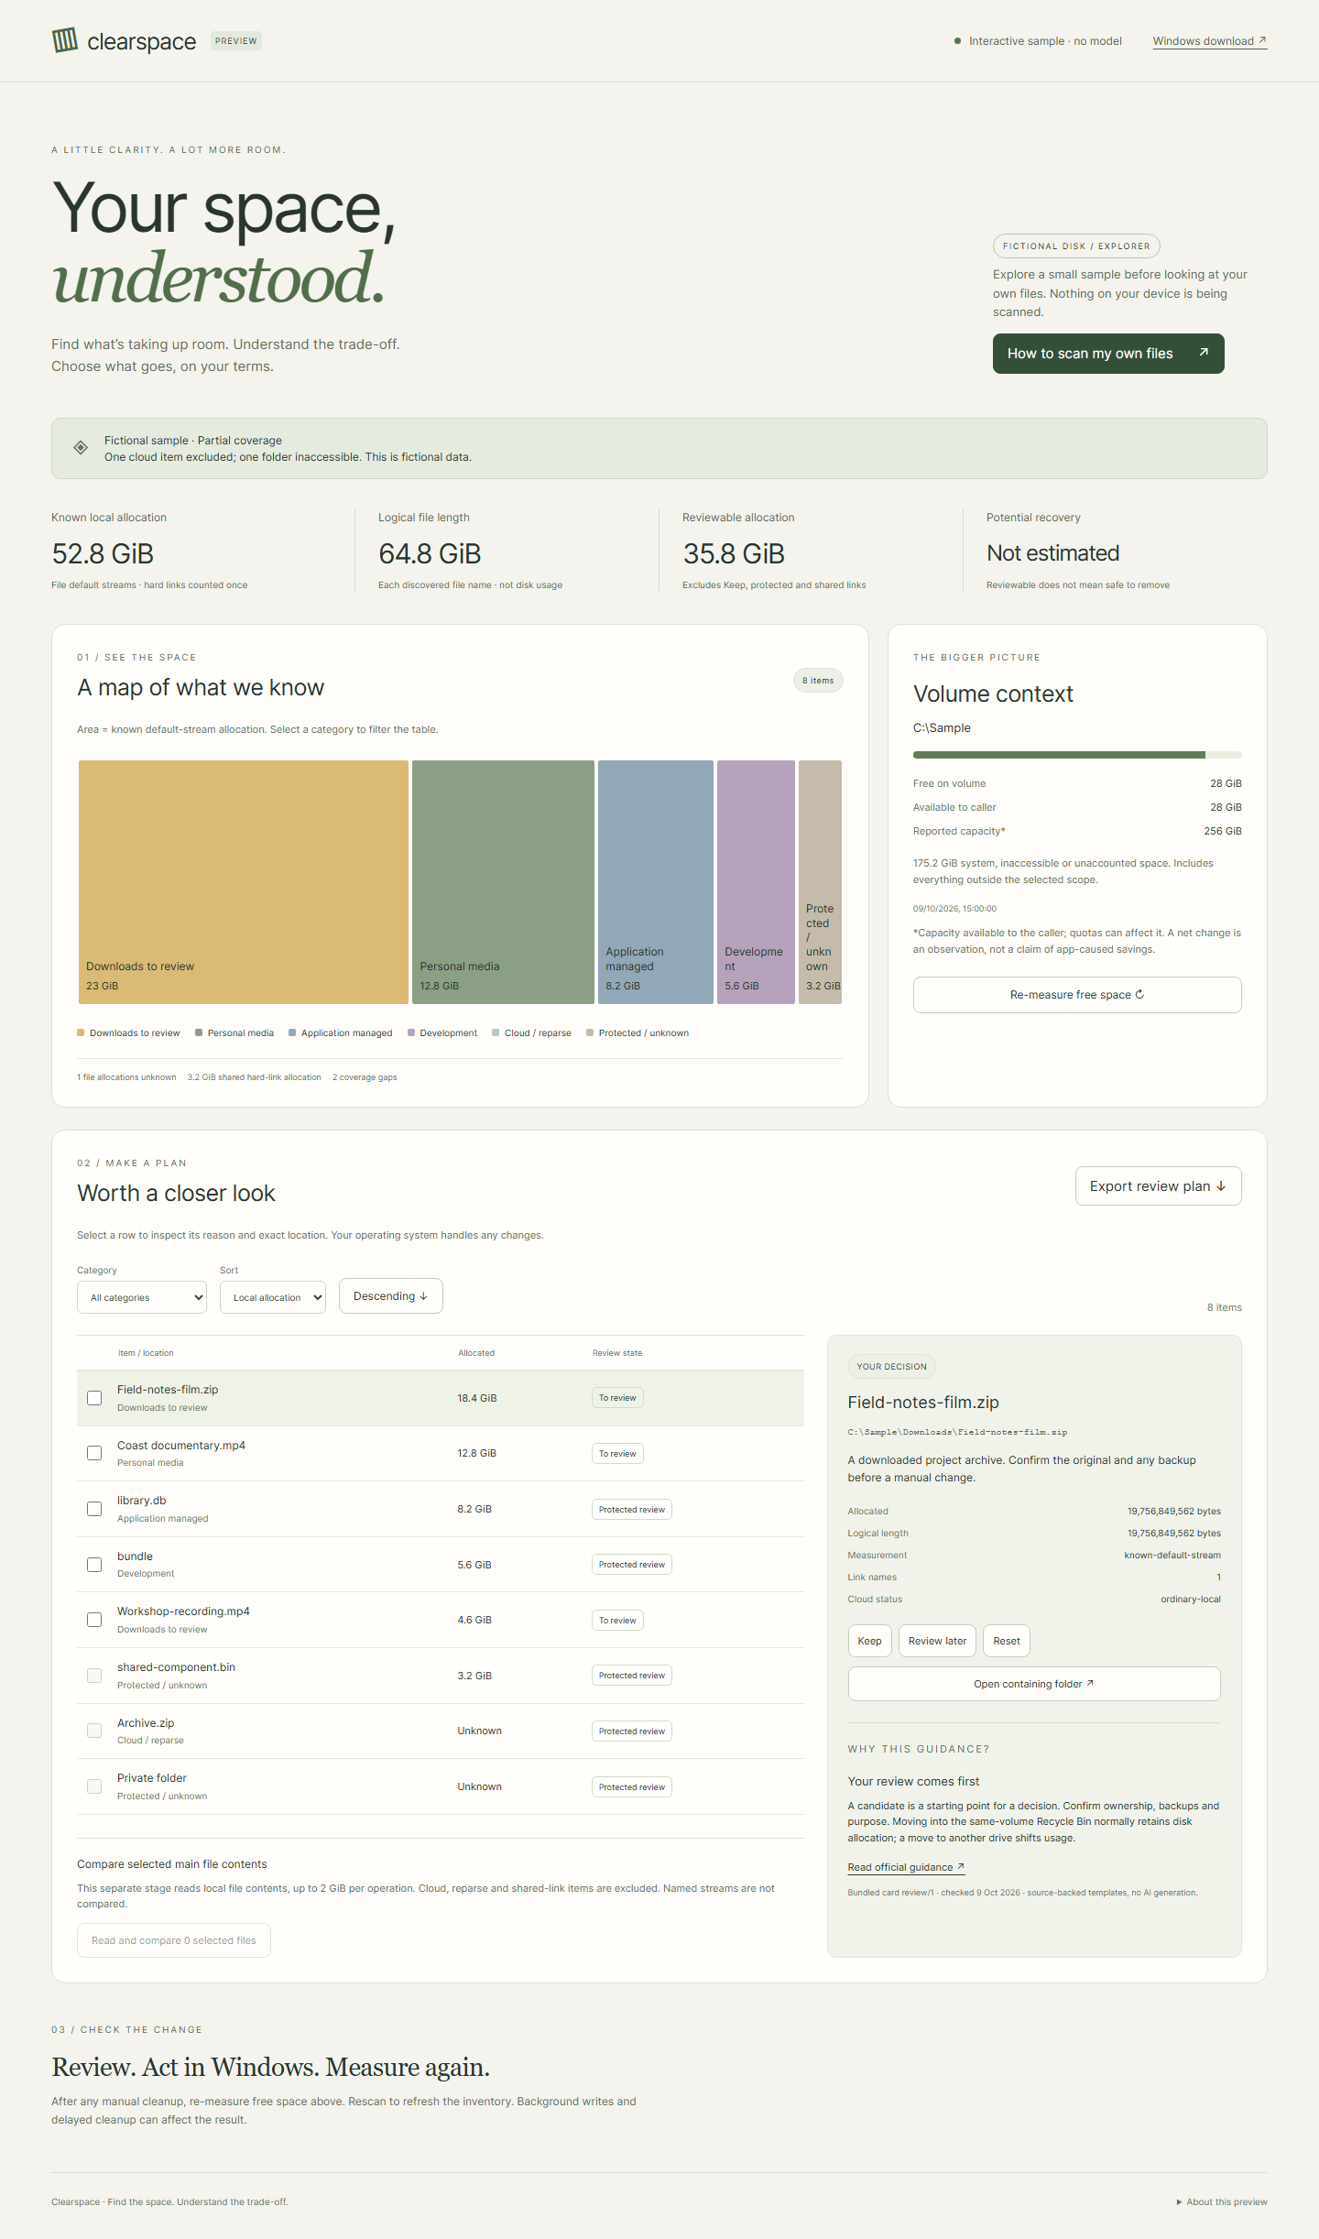
Task: Click the Item / location column header
Action: [x=146, y=1353]
